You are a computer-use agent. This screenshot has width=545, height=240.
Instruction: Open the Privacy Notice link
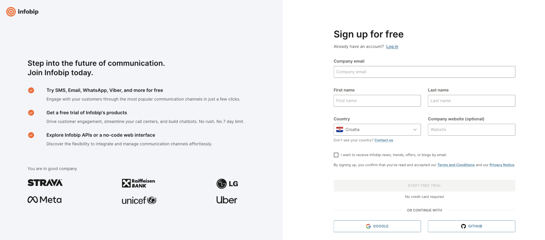(502, 165)
